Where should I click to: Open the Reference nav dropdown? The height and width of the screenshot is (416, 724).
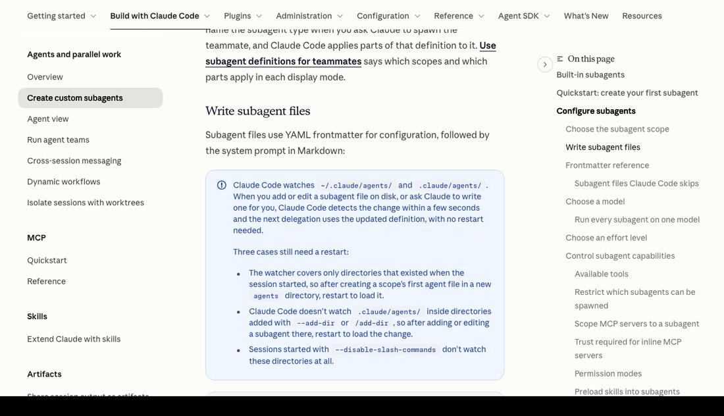pyautogui.click(x=459, y=16)
